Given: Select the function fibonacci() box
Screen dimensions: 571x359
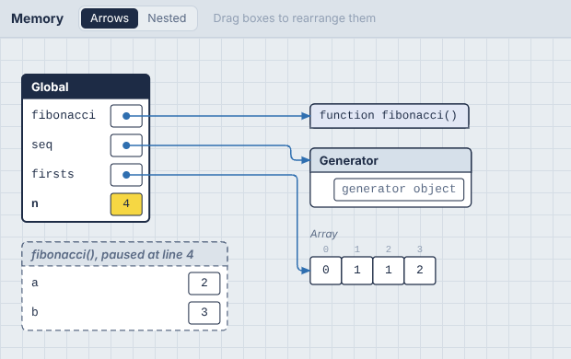Looking at the screenshot, I should pyautogui.click(x=390, y=116).
